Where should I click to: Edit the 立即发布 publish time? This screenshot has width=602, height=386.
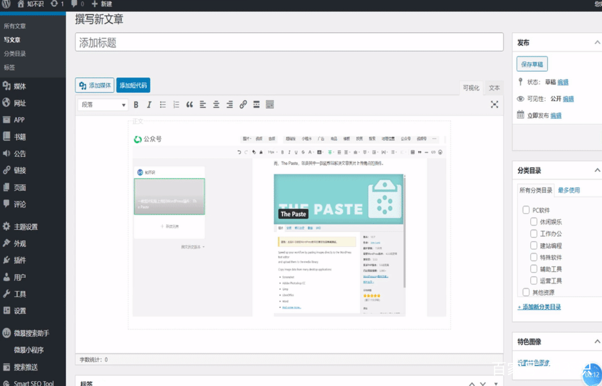(556, 115)
